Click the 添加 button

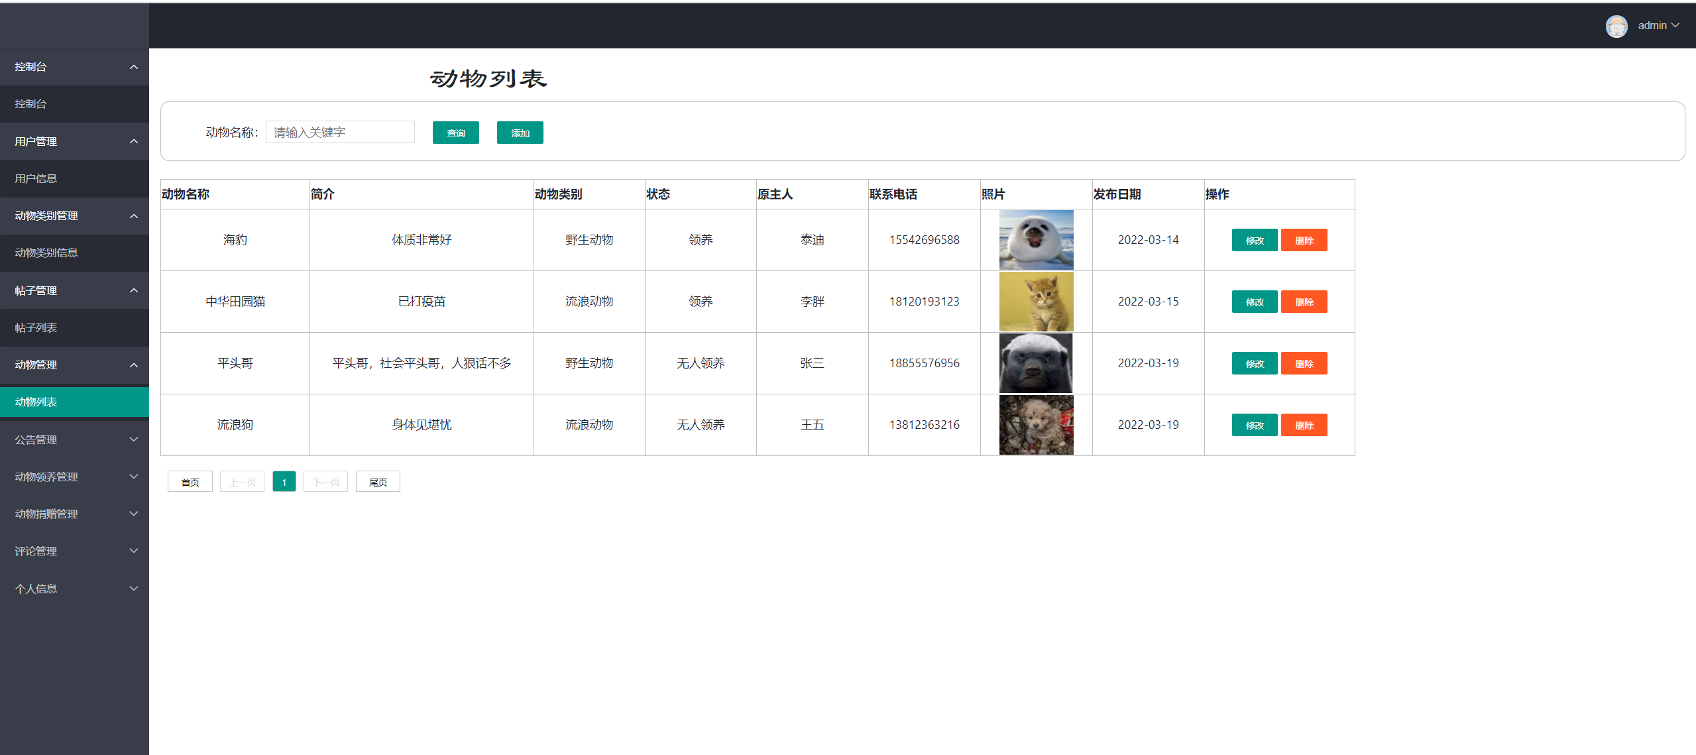pos(520,133)
